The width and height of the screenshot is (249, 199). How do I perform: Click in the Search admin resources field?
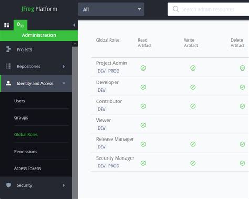coord(208,9)
